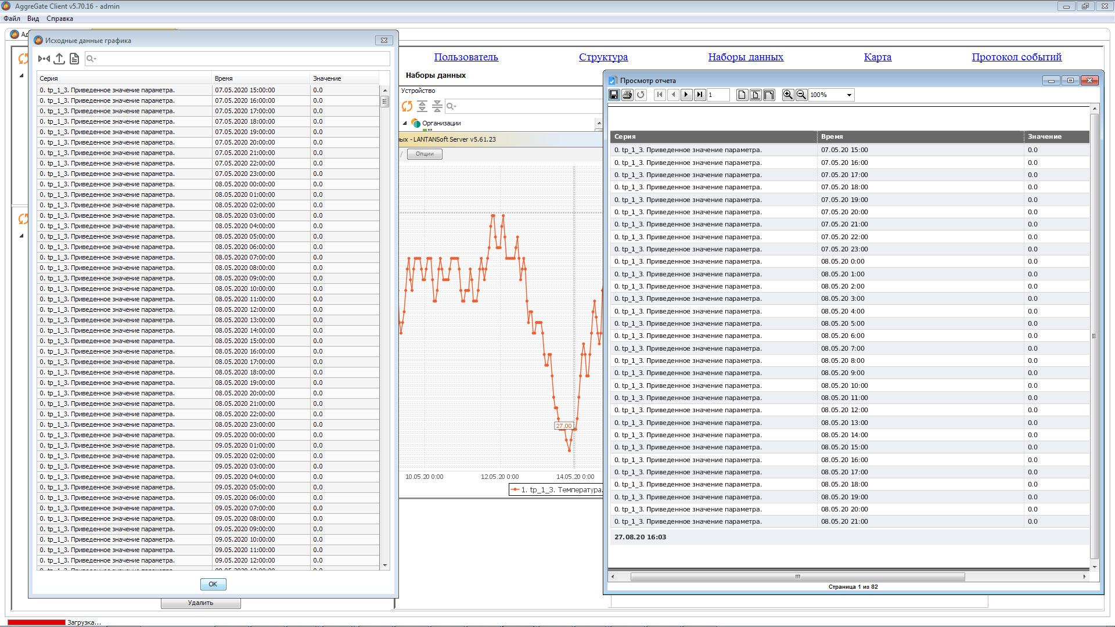Collapse all nodes in the device tree
This screenshot has height=627, width=1115.
pyautogui.click(x=437, y=106)
